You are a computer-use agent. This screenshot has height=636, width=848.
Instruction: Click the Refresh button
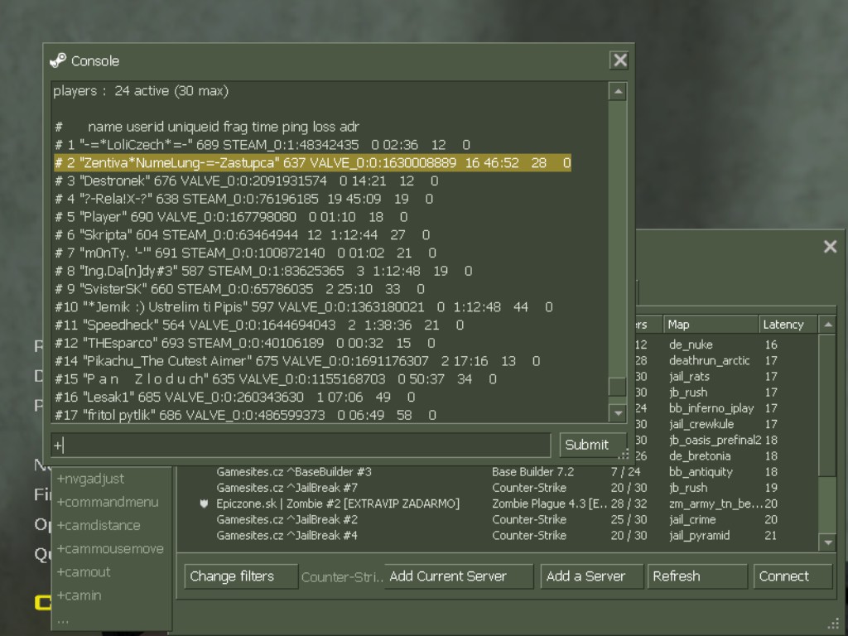pyautogui.click(x=697, y=576)
